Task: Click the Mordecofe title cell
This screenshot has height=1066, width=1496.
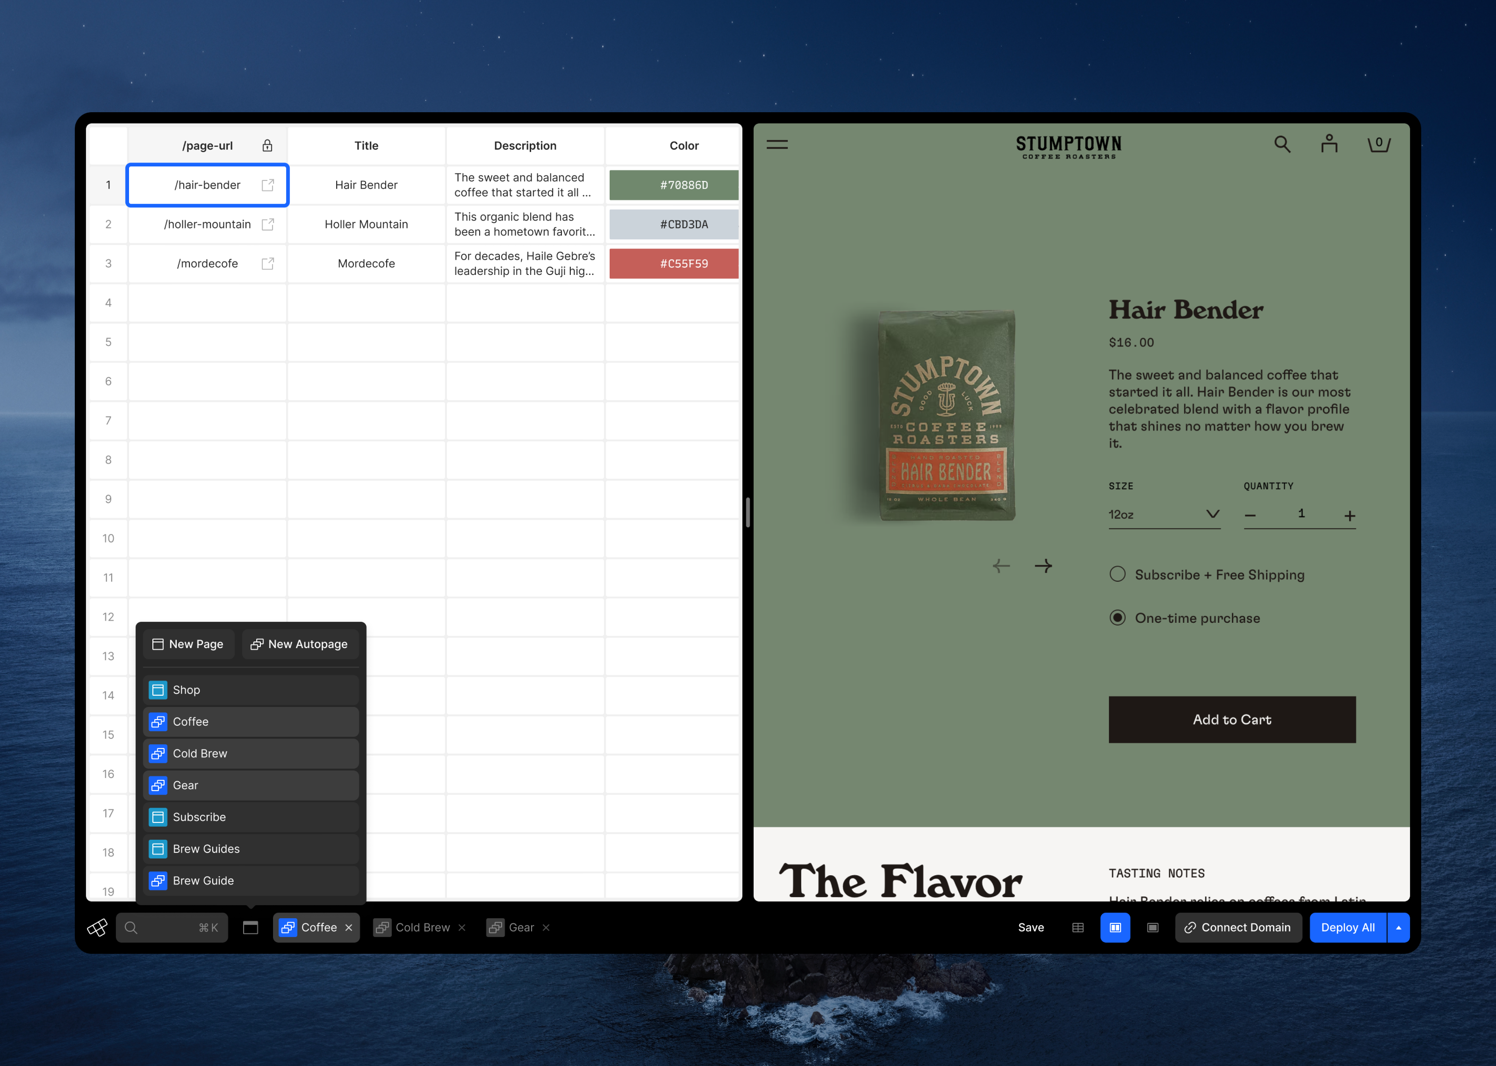Action: tap(366, 264)
